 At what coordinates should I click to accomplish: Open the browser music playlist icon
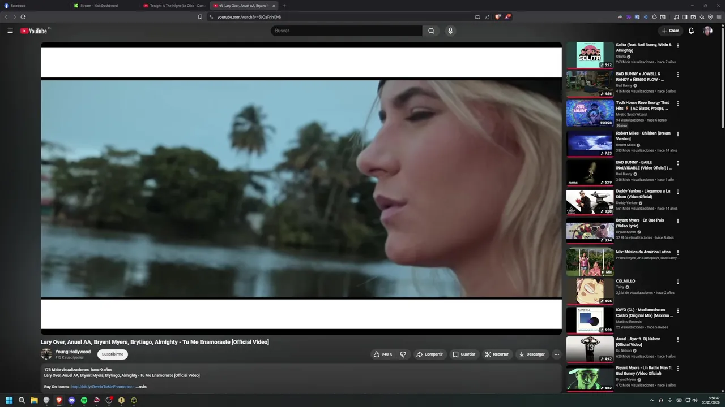(676, 17)
